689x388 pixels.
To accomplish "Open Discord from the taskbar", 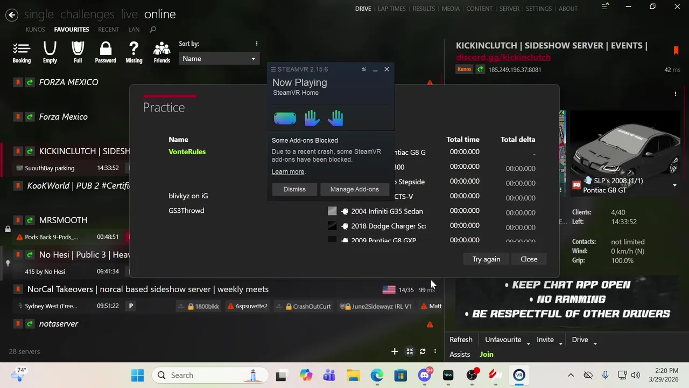I will pyautogui.click(x=425, y=375).
